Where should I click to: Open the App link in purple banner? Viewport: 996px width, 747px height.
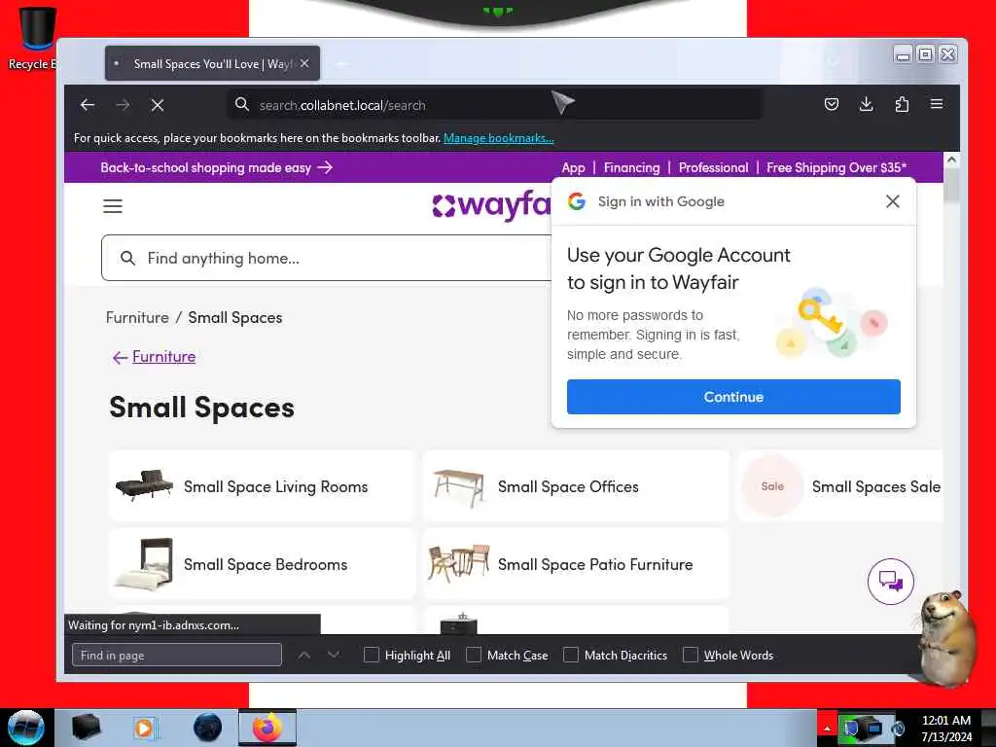pos(573,167)
